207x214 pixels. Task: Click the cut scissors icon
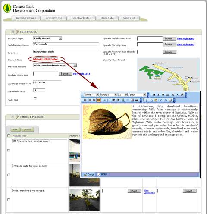click(147, 100)
